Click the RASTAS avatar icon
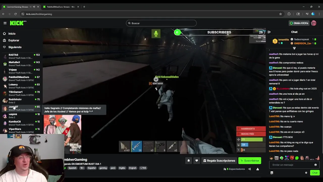 tap(5, 57)
